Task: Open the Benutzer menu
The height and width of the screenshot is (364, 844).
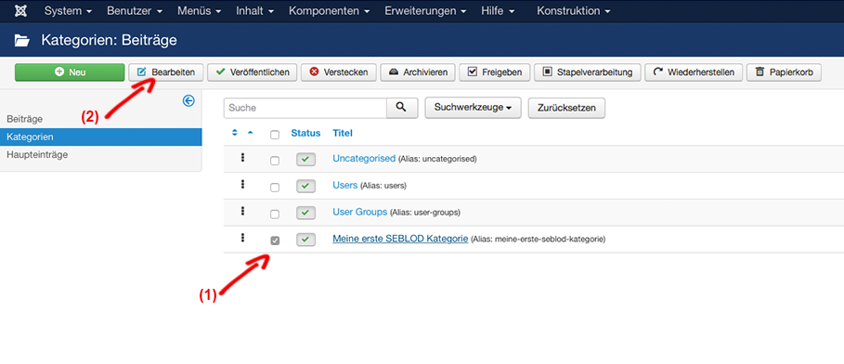Action: [x=135, y=11]
